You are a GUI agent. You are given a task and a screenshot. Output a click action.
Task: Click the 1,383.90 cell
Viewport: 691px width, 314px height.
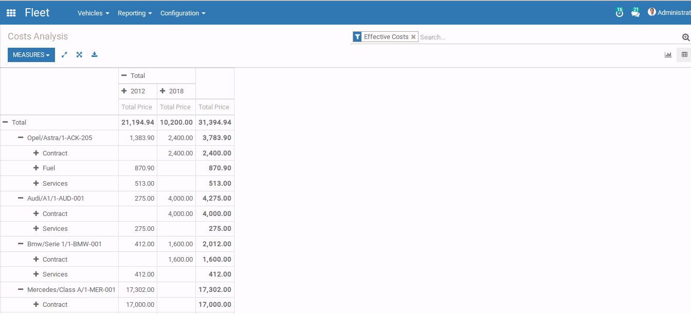138,138
